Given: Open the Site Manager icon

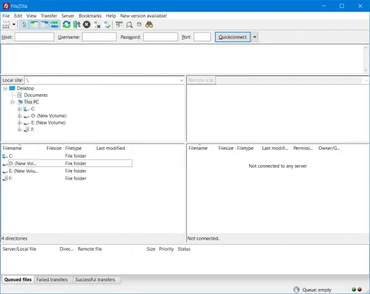Looking at the screenshot, I should (6, 25).
